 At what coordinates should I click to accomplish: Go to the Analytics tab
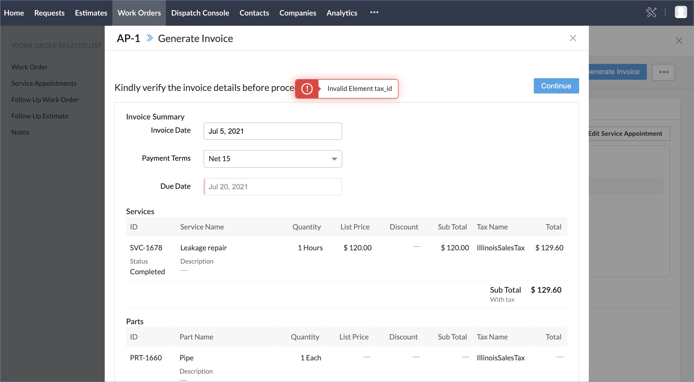point(342,13)
